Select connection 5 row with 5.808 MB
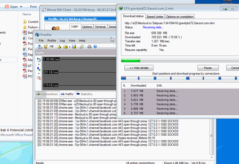This screenshot has width=239, height=164. tap(180, 109)
